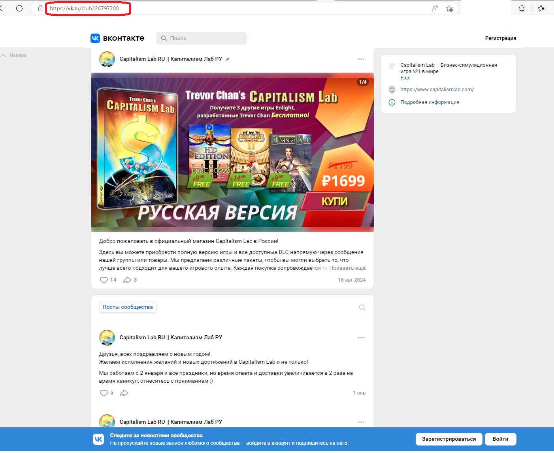554x453 pixels.
Task: Expand post text with Показать ещё
Action: (347, 268)
